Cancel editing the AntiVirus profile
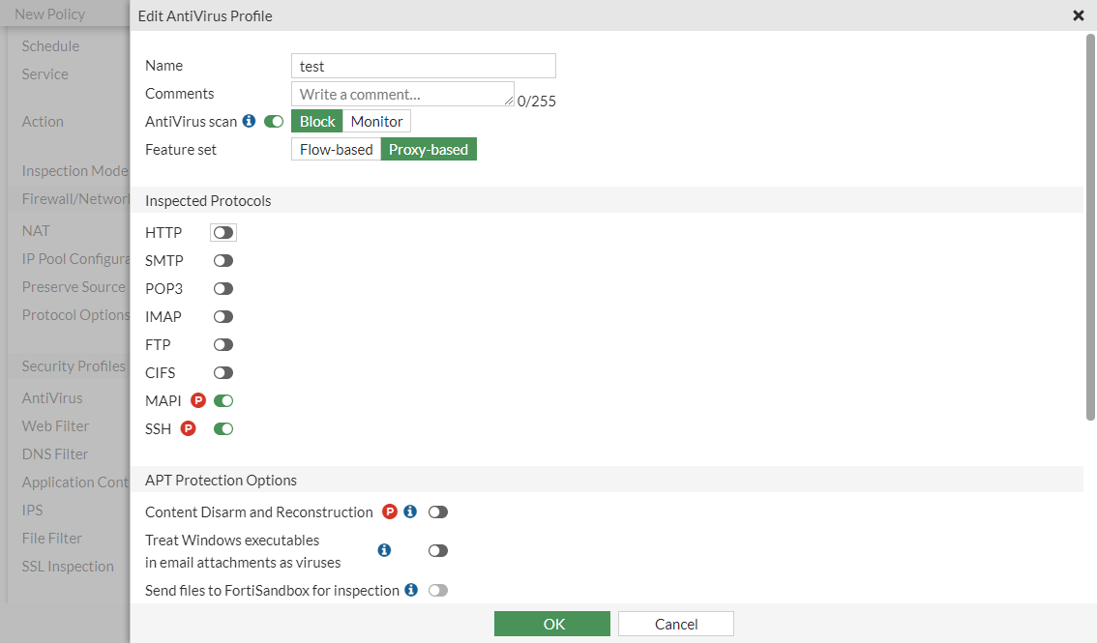This screenshot has width=1097, height=643. 675,623
